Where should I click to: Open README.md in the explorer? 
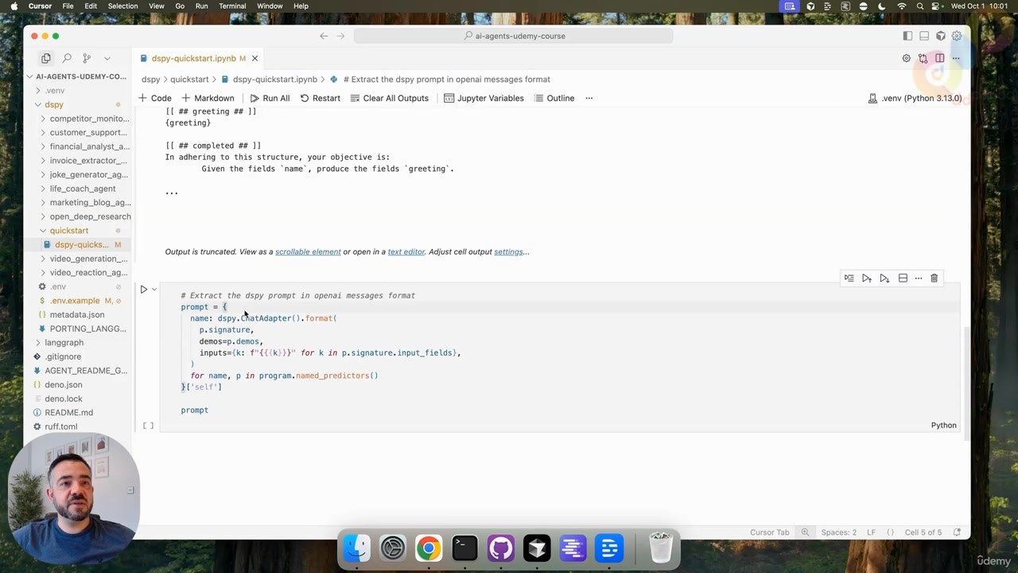[76, 412]
